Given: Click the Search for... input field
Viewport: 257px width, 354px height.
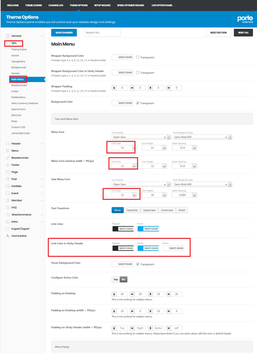Looking at the screenshot, I should [x=102, y=32].
